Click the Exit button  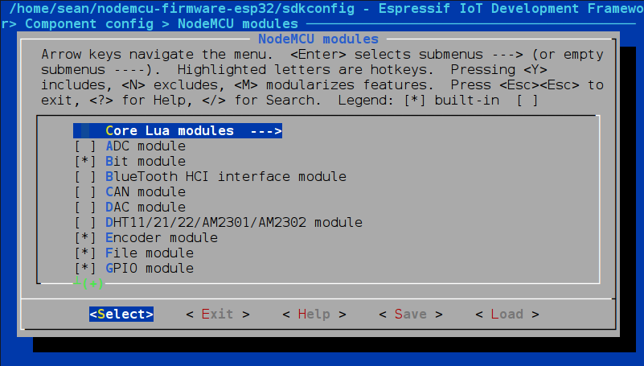pyautogui.click(x=218, y=315)
